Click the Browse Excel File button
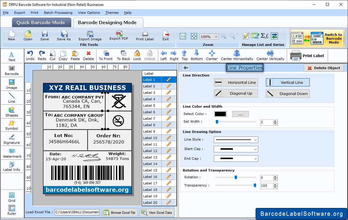Screen dimensions: 348x220 pos(120,212)
